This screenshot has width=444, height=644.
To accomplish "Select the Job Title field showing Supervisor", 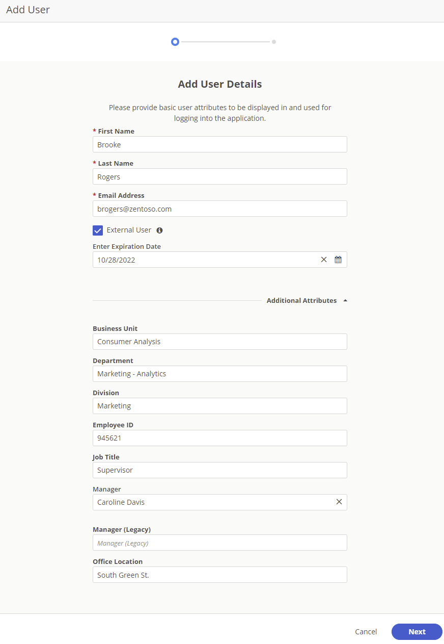I will pos(219,470).
